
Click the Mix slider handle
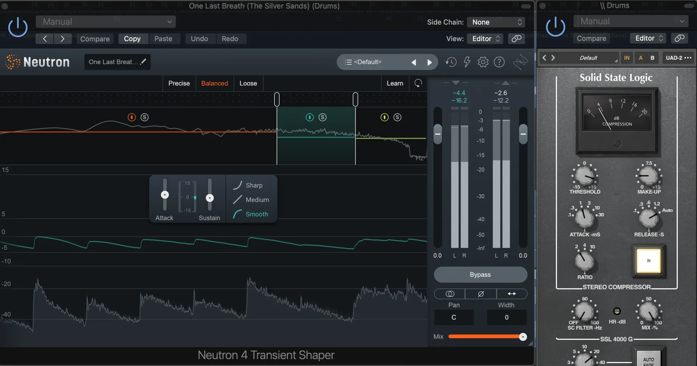point(523,337)
